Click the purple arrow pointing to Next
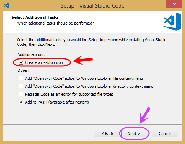The image size is (185, 144). [145, 115]
